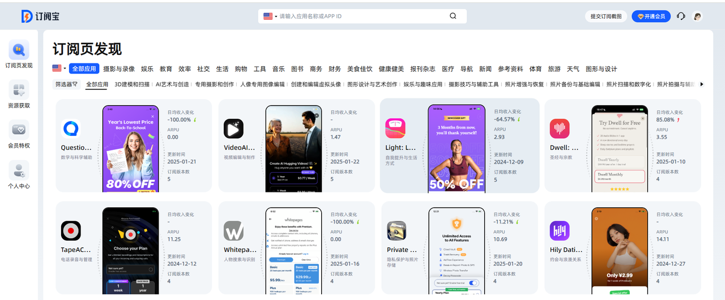Select the Hily Dating app icon

click(x=560, y=231)
